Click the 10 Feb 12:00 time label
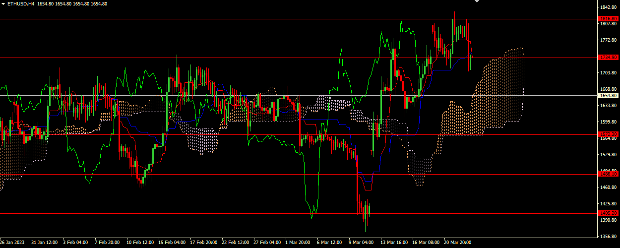 coord(140,243)
